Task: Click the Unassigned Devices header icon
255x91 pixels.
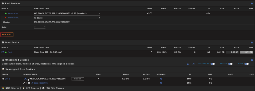Action: point(3,60)
